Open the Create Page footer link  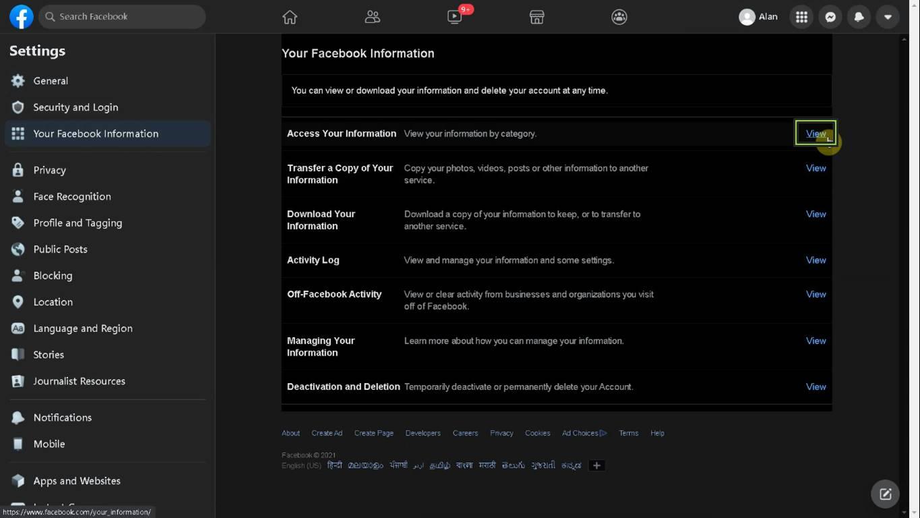point(374,433)
